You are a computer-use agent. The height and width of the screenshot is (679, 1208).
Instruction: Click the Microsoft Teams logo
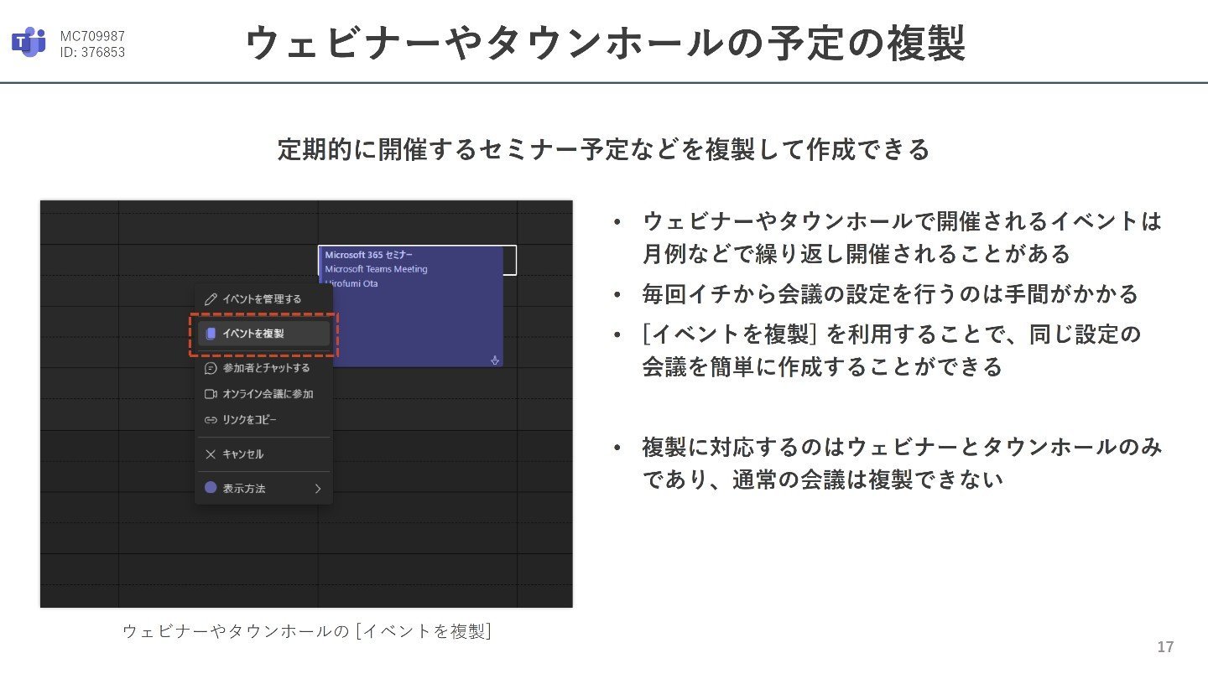[29, 43]
